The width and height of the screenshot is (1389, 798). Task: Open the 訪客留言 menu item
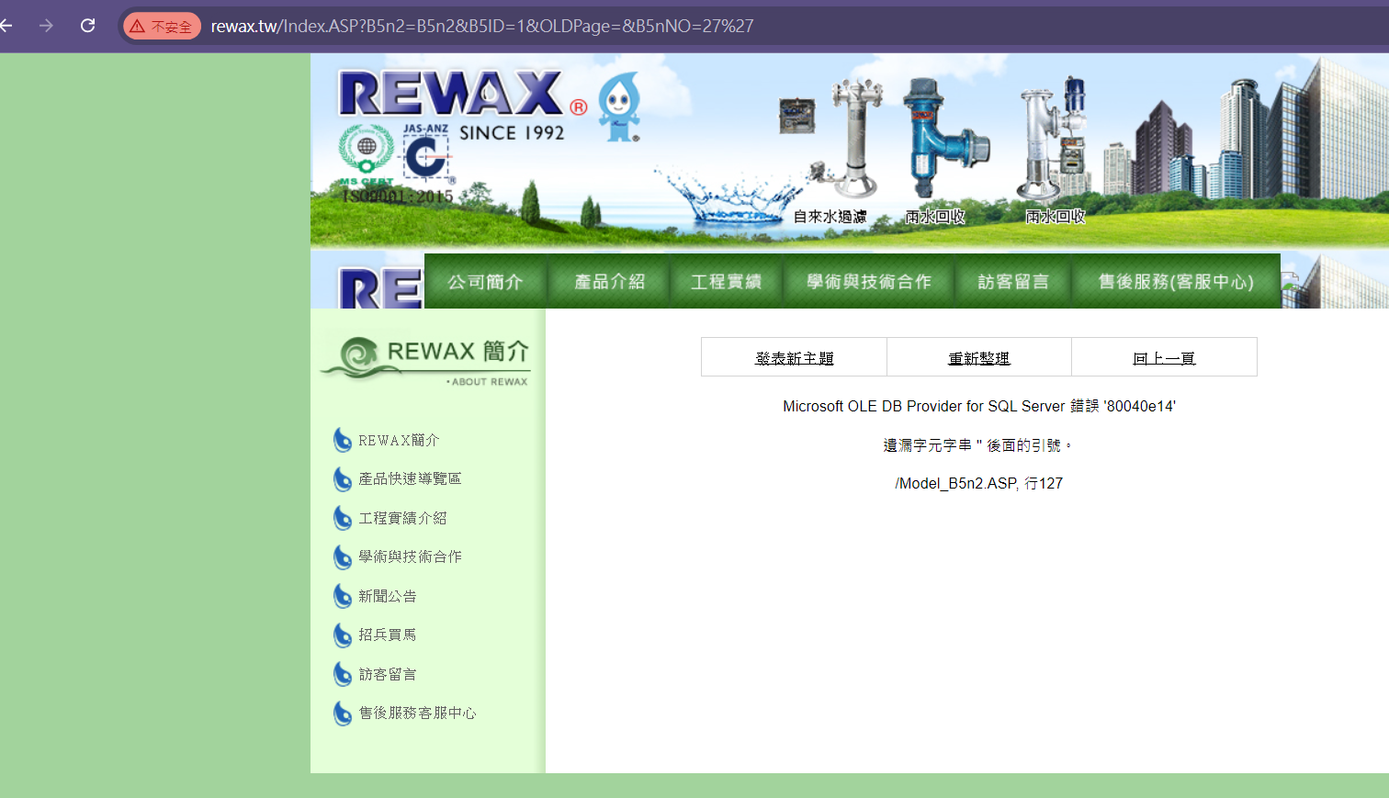(1013, 281)
